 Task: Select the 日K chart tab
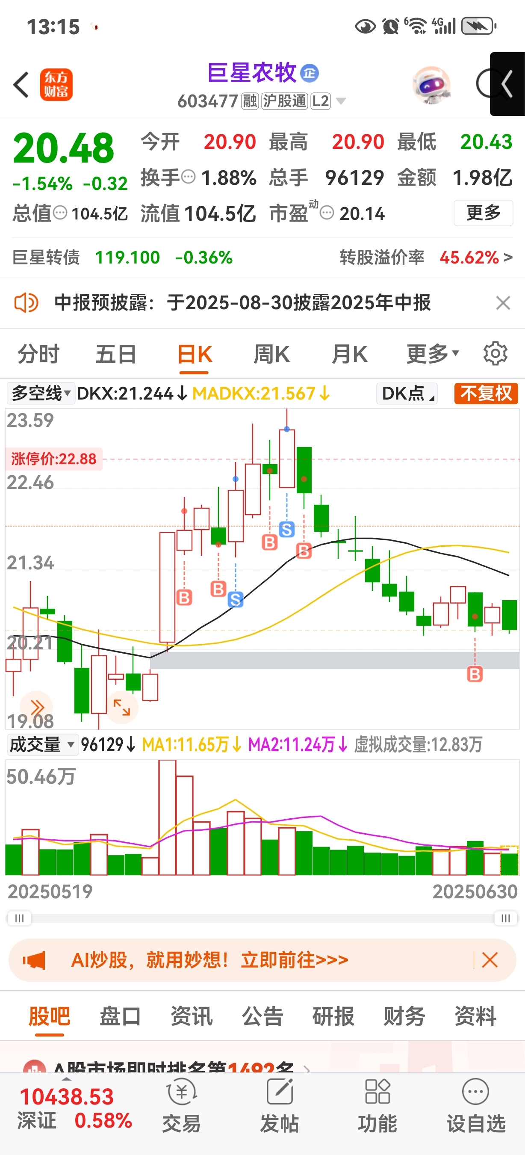pos(195,354)
